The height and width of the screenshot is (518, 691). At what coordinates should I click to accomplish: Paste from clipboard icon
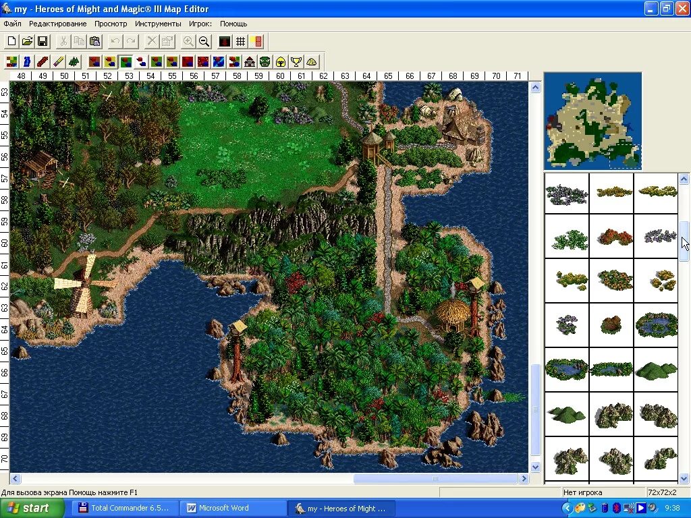(94, 41)
